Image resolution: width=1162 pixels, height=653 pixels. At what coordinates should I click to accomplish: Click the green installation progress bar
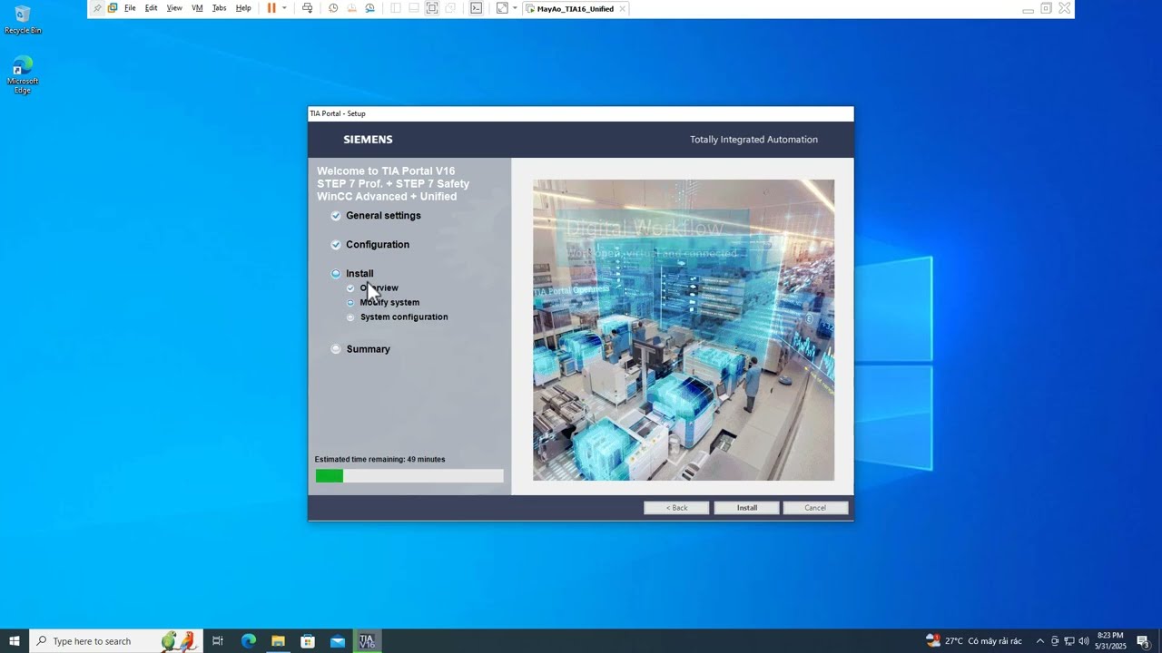409,476
